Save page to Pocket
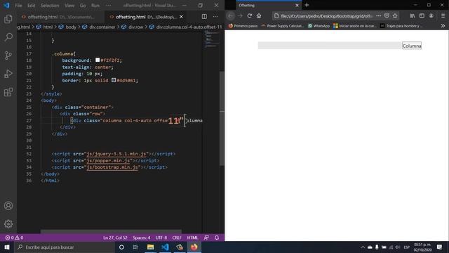The image size is (449, 253). coord(387,15)
